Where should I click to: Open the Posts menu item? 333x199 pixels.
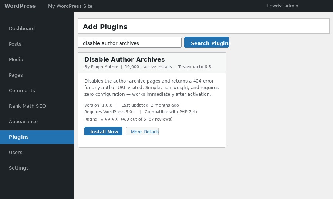coord(15,44)
